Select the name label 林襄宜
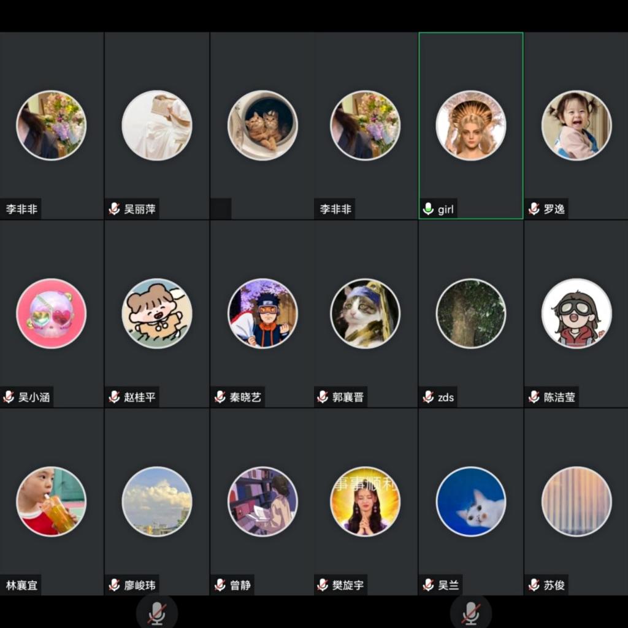 tap(21, 586)
